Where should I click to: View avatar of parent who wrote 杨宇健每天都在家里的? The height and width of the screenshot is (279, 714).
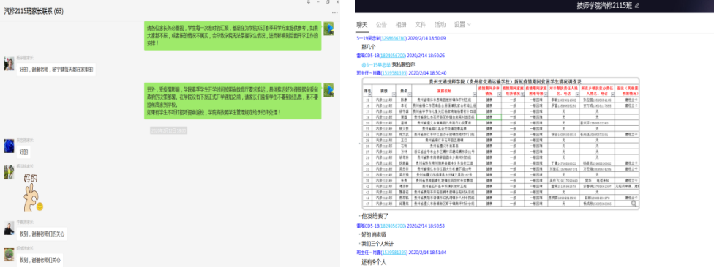point(9,64)
